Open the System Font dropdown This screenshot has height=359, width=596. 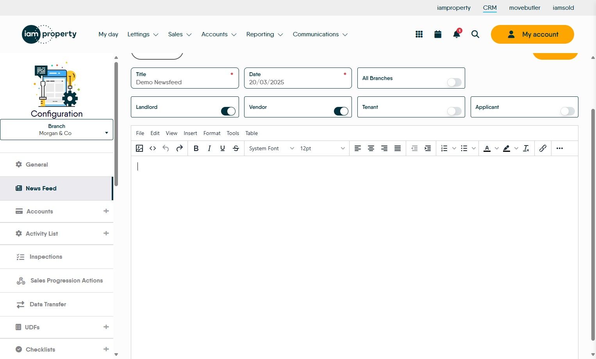point(271,148)
